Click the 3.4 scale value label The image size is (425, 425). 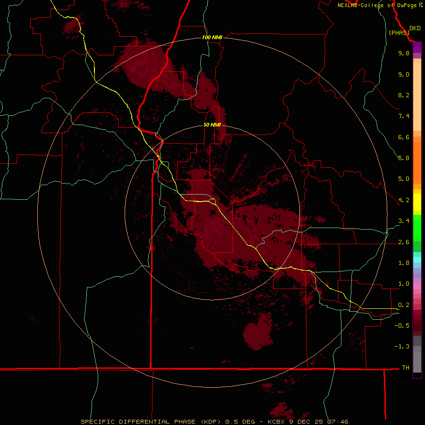[404, 221]
